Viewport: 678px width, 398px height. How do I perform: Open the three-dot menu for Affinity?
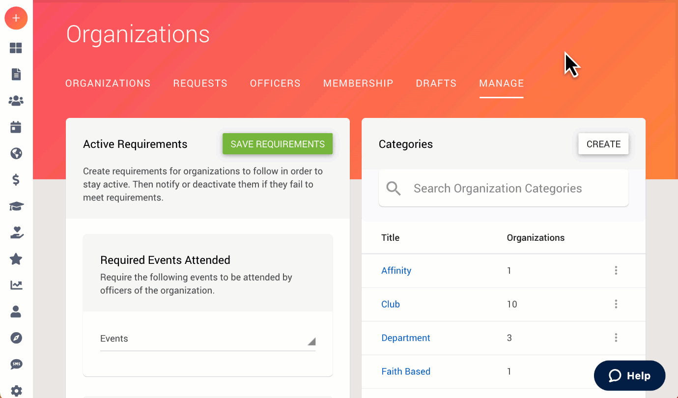pyautogui.click(x=616, y=270)
